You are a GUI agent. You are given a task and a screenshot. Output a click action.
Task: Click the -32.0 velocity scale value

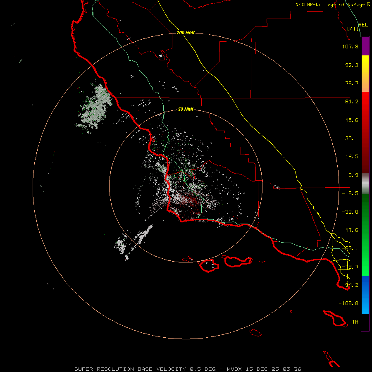click(x=350, y=212)
